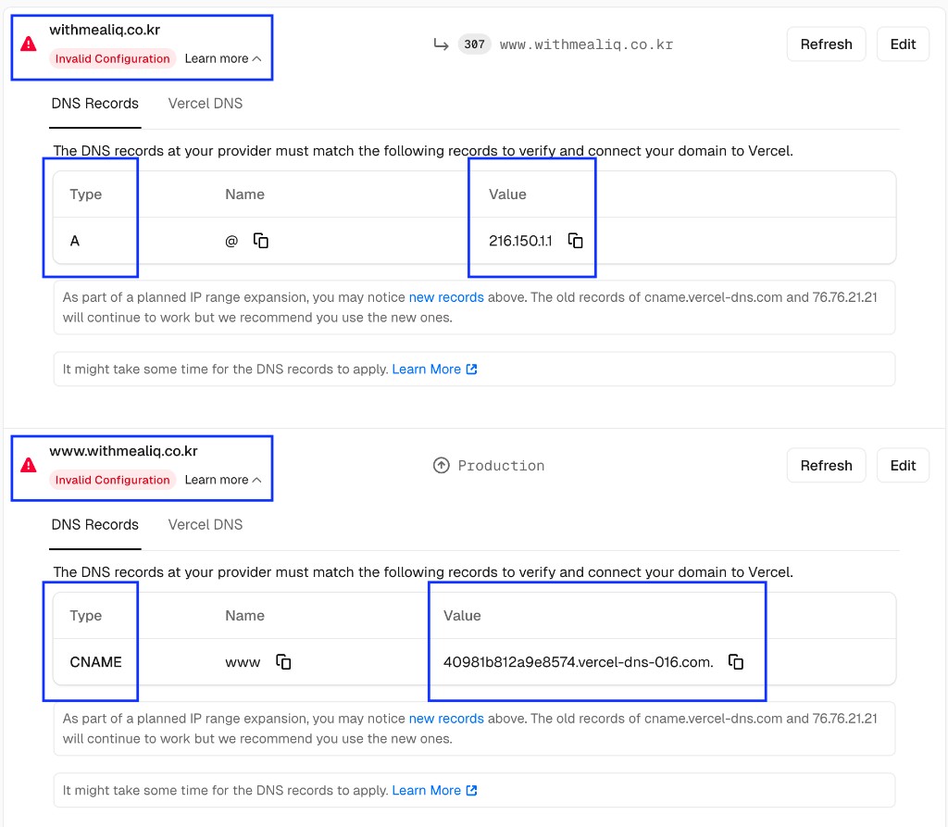Click the 307 redirect arrow icon
Viewport: 948px width, 827px height.
pos(441,44)
